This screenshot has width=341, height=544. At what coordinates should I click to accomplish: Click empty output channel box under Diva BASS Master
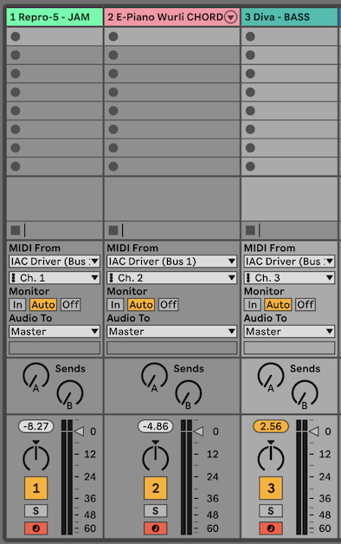coord(289,347)
